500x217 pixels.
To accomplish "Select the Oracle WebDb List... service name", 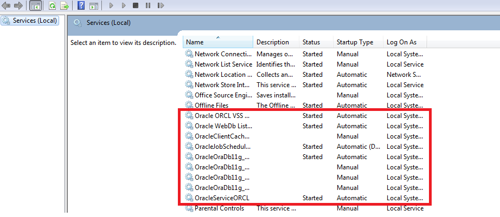I will coord(223,126).
